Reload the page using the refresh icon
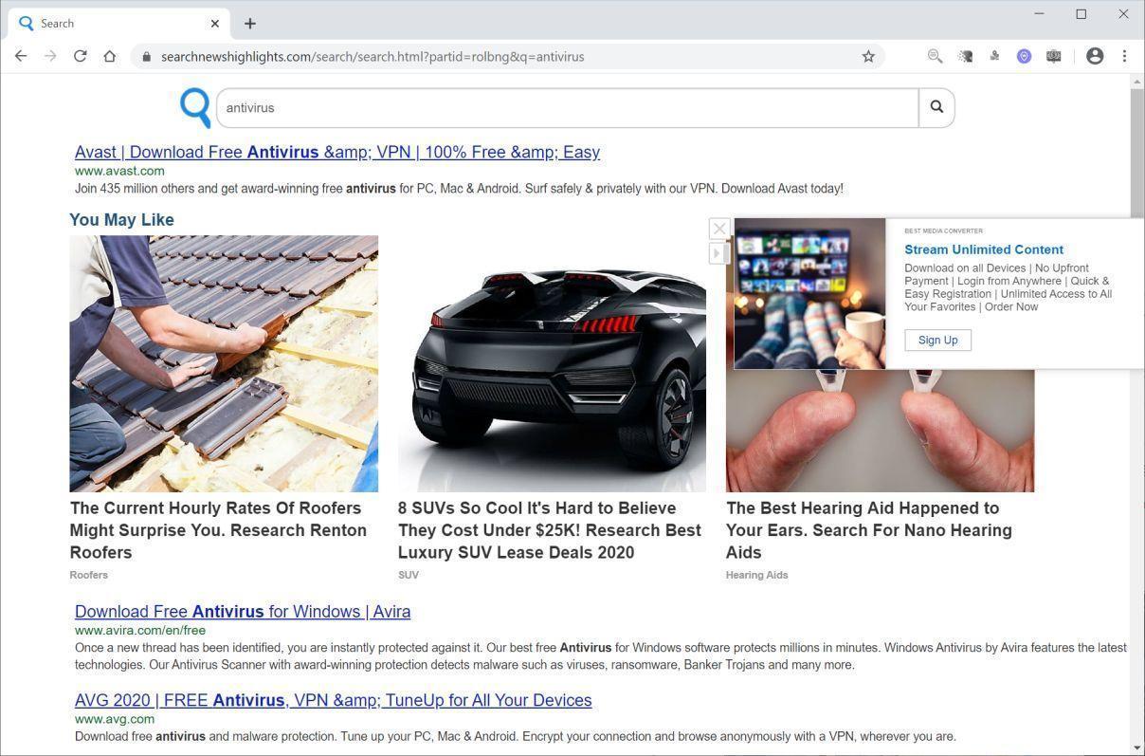The image size is (1145, 756). (x=80, y=56)
